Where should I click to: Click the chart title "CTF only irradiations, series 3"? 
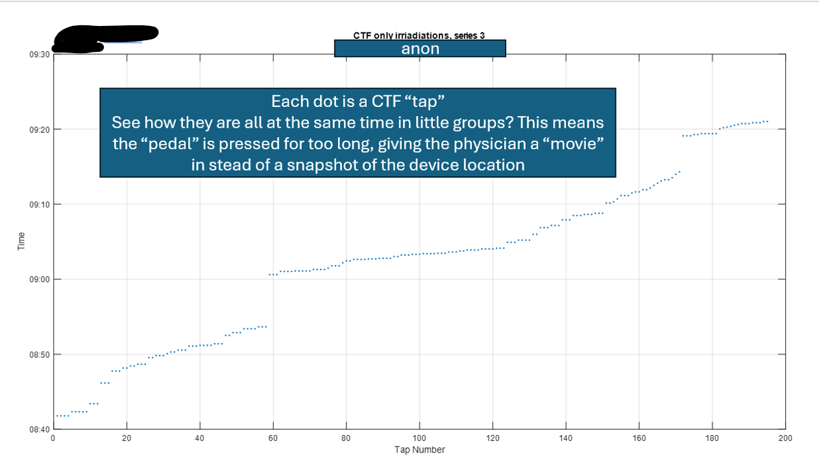click(x=419, y=36)
